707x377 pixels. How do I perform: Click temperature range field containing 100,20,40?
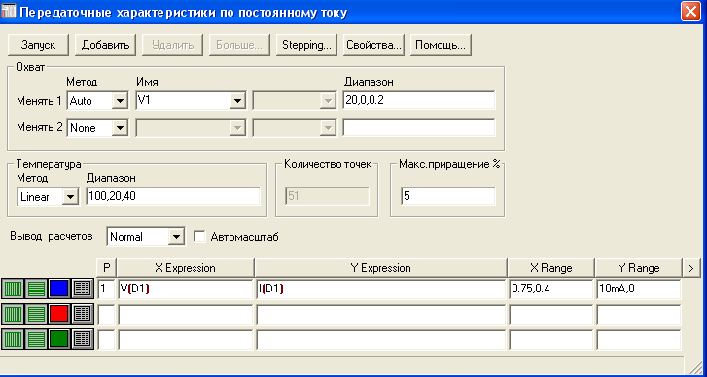(173, 196)
